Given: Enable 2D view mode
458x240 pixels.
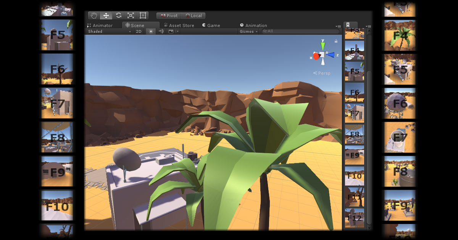Looking at the screenshot, I should 139,31.
